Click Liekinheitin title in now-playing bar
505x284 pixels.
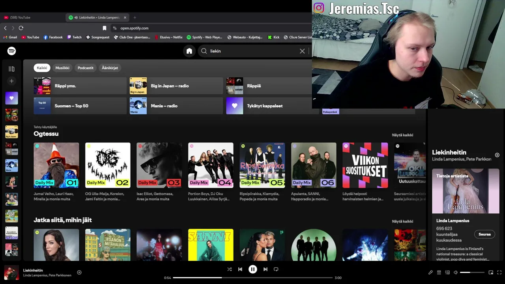pyautogui.click(x=33, y=270)
